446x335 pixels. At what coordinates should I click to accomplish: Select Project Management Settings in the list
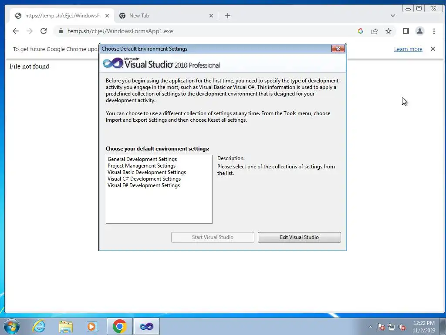pos(142,166)
